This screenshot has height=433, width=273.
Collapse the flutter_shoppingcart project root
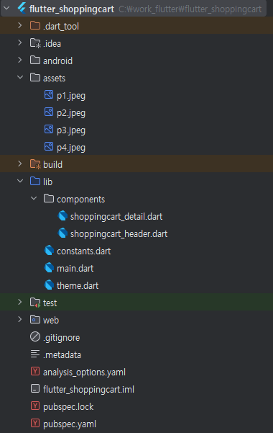pyautogui.click(x=6, y=8)
